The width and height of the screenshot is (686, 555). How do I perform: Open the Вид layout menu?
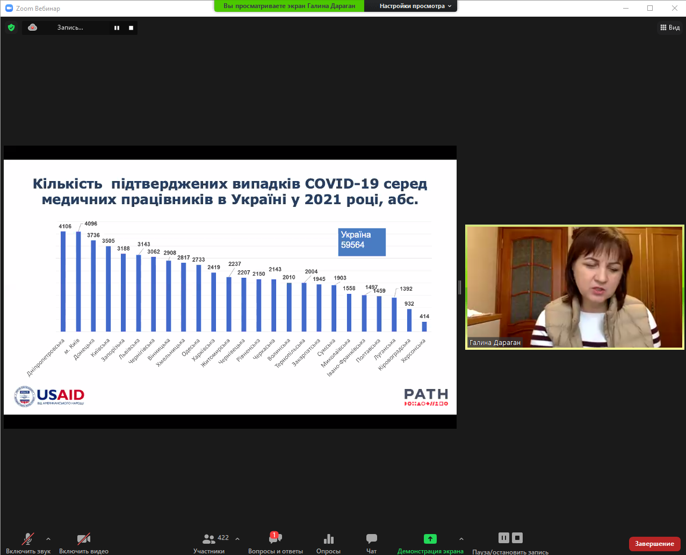tap(670, 27)
